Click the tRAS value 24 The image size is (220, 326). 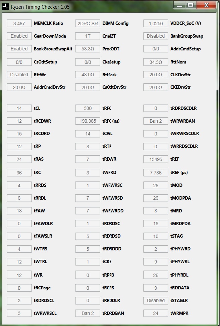click(x=19, y=159)
